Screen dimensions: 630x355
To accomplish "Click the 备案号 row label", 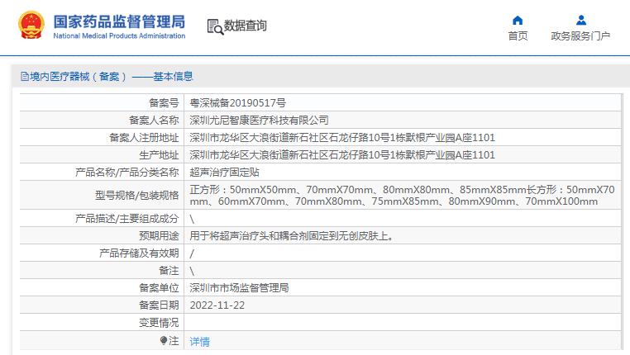I will point(164,103).
